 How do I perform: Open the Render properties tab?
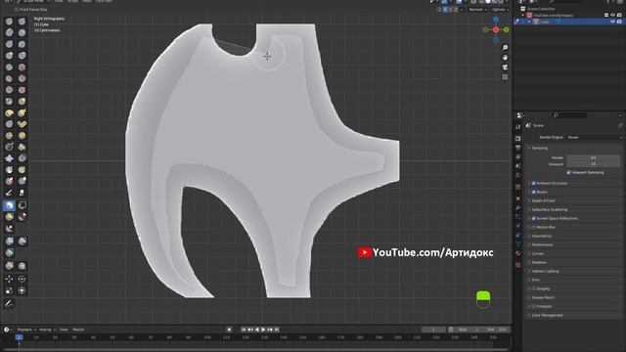coord(517,139)
